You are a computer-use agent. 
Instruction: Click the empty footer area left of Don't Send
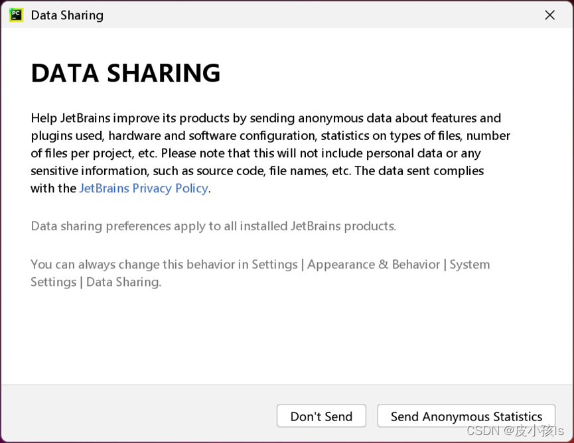[133, 415]
